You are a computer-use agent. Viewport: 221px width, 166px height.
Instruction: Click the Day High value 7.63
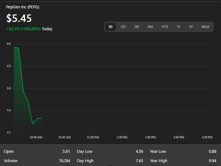click(139, 161)
